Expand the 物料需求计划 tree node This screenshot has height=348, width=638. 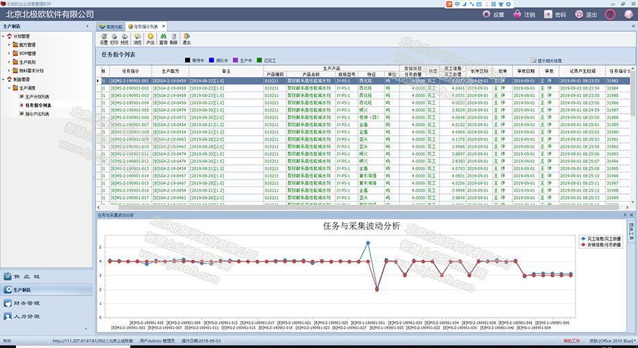(9, 70)
